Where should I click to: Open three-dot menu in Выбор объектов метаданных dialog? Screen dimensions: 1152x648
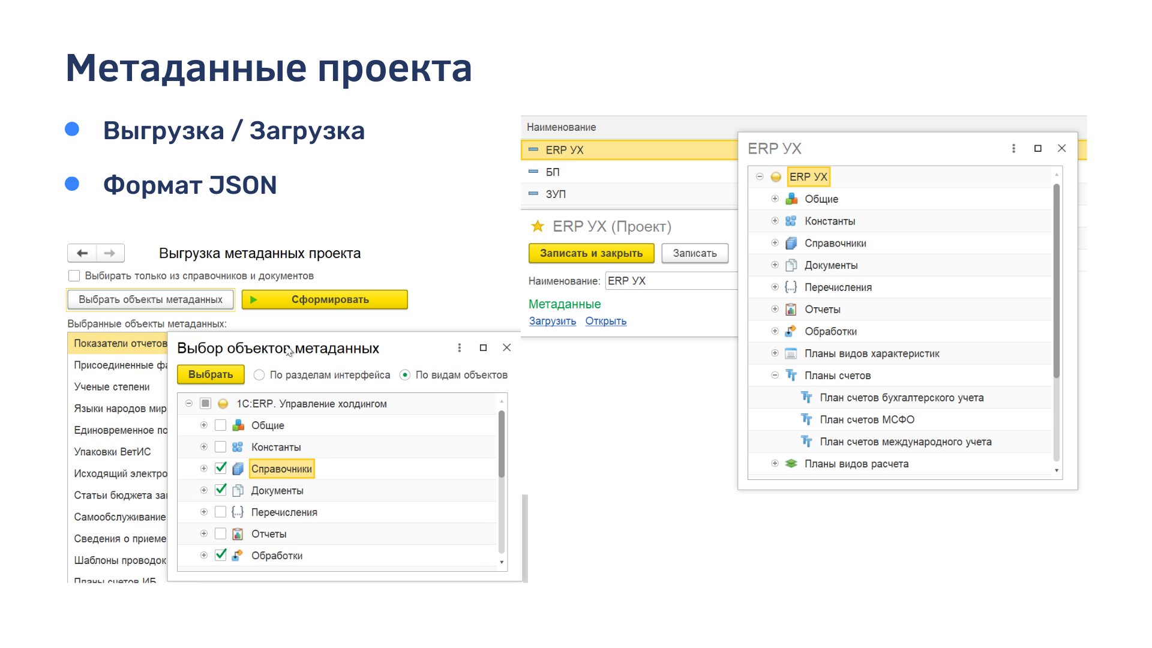click(x=459, y=348)
